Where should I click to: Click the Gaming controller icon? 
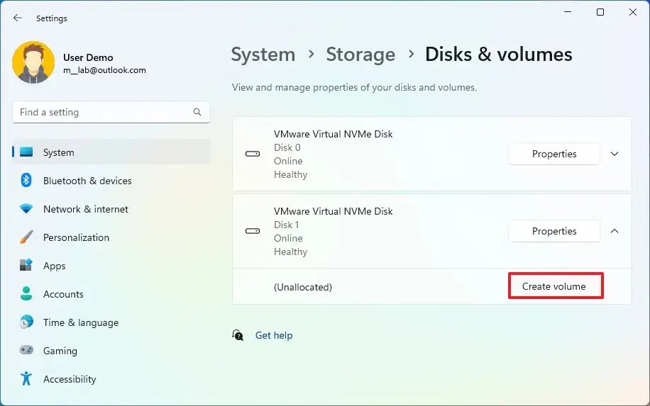click(26, 351)
